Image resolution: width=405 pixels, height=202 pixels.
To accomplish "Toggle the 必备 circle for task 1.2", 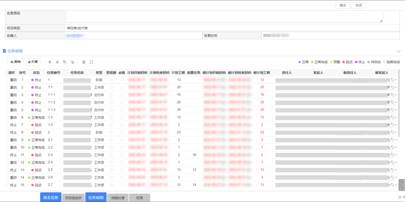I will [122, 117].
